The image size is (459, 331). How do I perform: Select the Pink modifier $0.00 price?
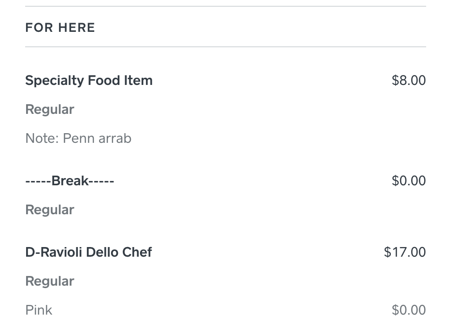tap(409, 310)
